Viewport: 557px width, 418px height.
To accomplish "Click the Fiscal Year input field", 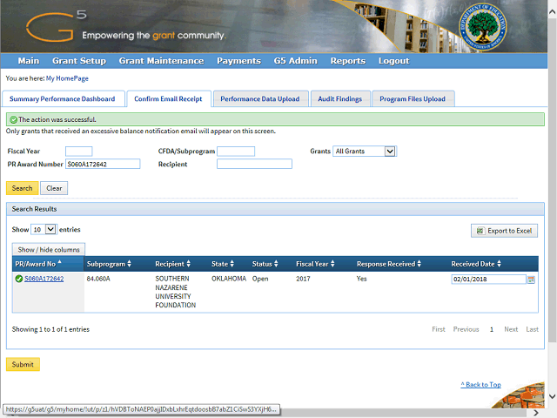I will click(x=79, y=152).
